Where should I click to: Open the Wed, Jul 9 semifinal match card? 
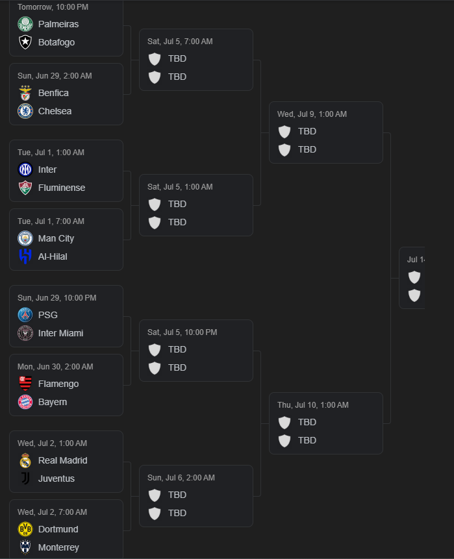(326, 132)
